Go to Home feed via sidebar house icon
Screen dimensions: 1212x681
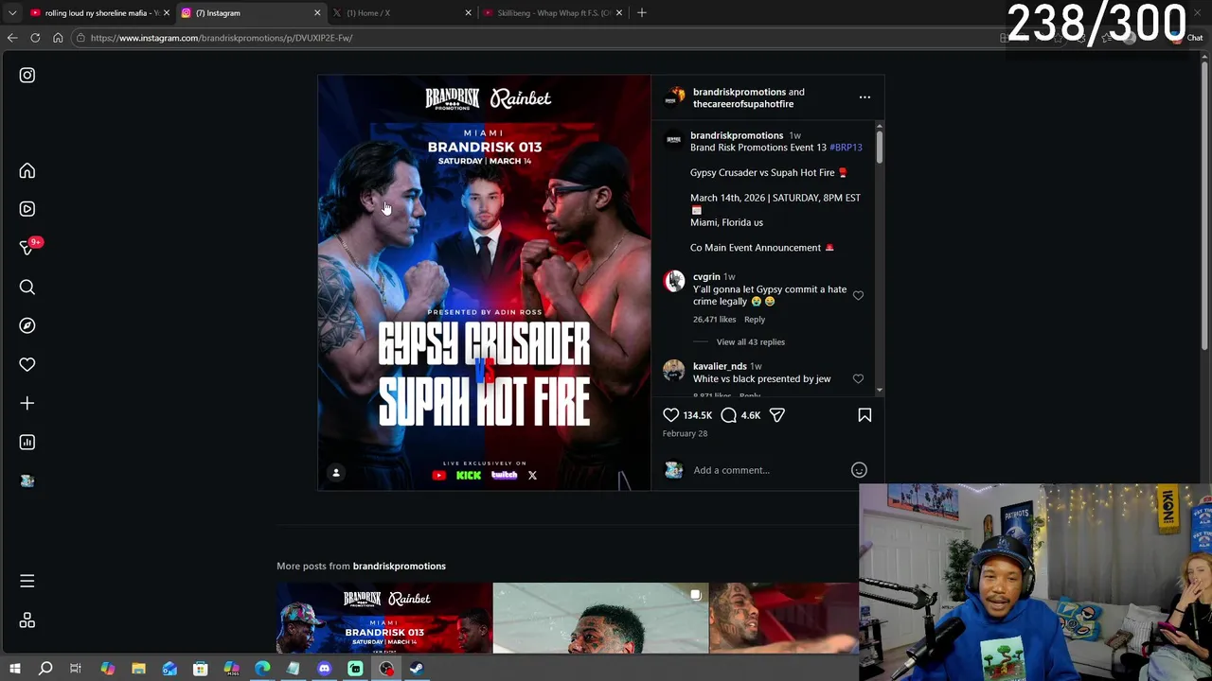point(27,171)
